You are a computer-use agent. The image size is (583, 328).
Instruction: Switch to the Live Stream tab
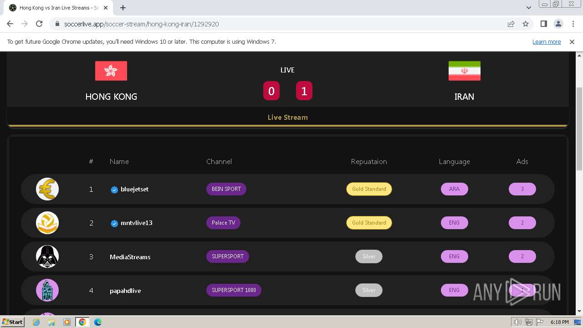coord(288,117)
